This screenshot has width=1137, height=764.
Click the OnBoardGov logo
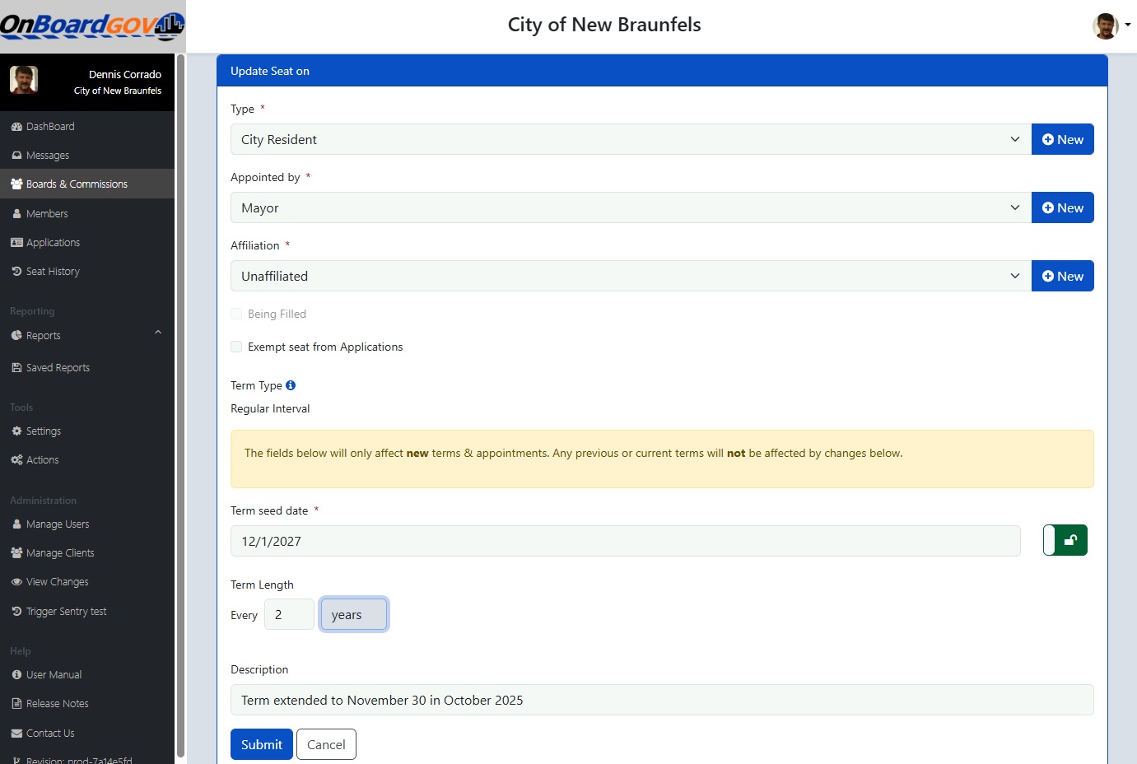92,26
